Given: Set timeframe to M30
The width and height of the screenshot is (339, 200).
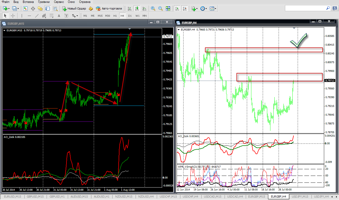Looking at the screenshot, I should point(108,16).
